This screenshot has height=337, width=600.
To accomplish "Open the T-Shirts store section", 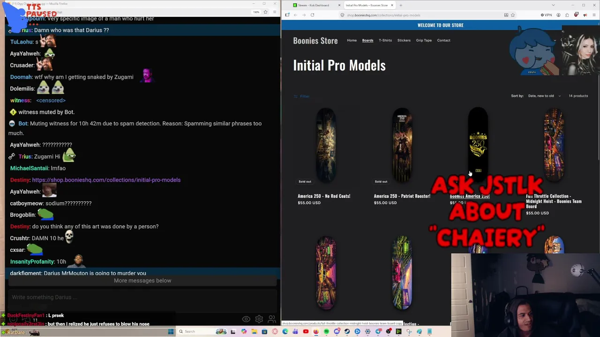I will 385,40.
